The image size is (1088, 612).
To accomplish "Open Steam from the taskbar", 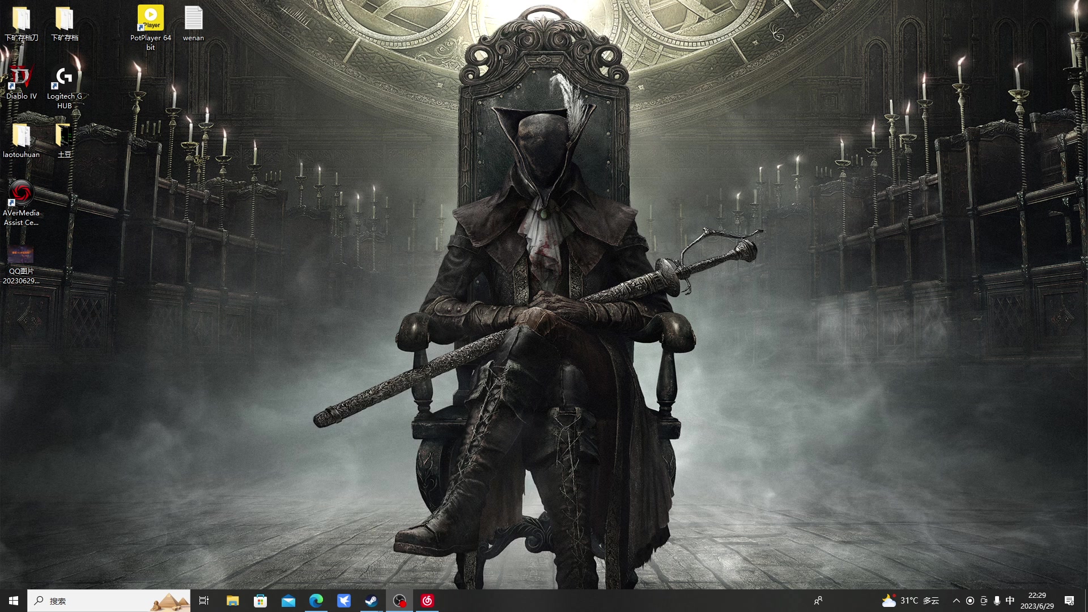I will coord(372,601).
